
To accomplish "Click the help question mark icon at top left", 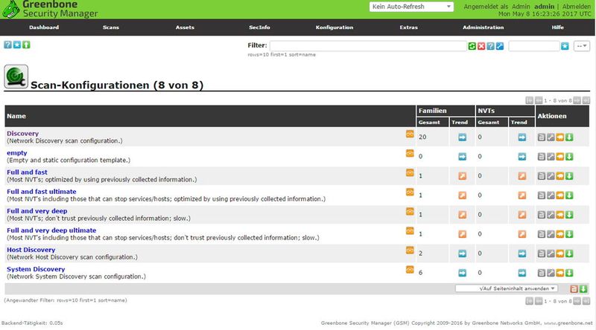I will pyautogui.click(x=7, y=45).
